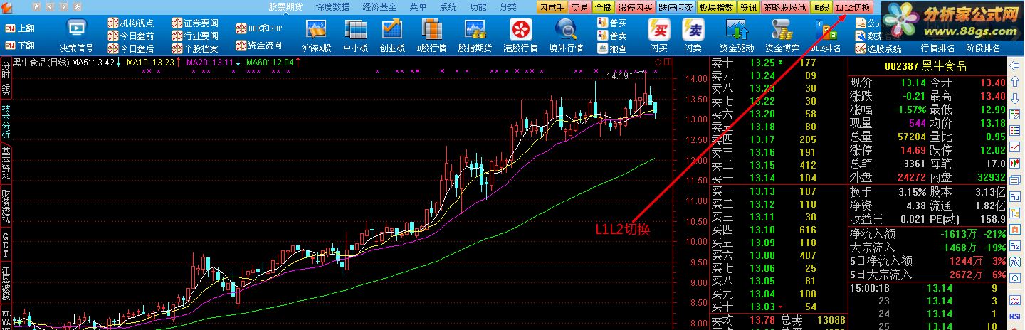Open the 中小板 board icon
This screenshot has width=1025, height=330.
354,28
